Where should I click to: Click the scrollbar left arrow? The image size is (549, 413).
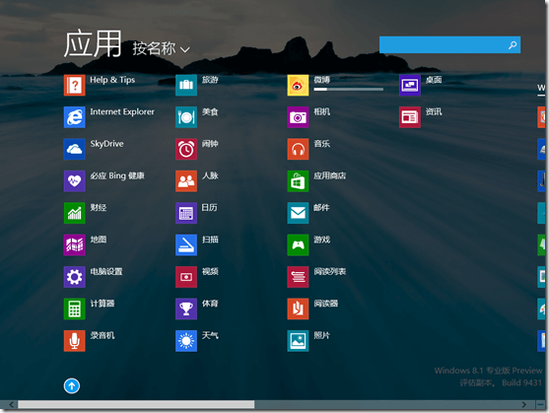(x=11, y=404)
